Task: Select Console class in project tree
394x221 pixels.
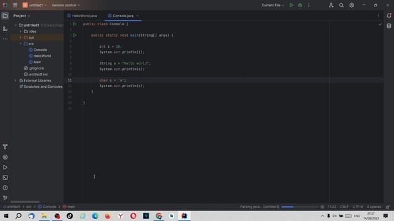Action: pyautogui.click(x=40, y=50)
